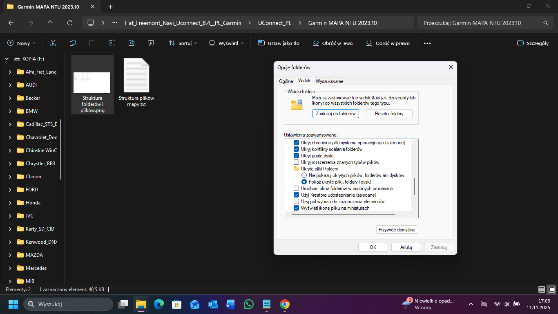Click the Cut scissors icon in toolbar

pos(53,43)
